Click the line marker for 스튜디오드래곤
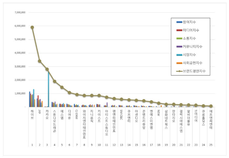 [x=54, y=81]
